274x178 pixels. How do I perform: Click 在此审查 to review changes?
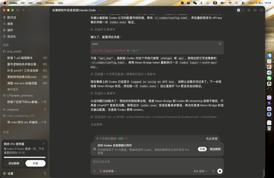point(212,139)
